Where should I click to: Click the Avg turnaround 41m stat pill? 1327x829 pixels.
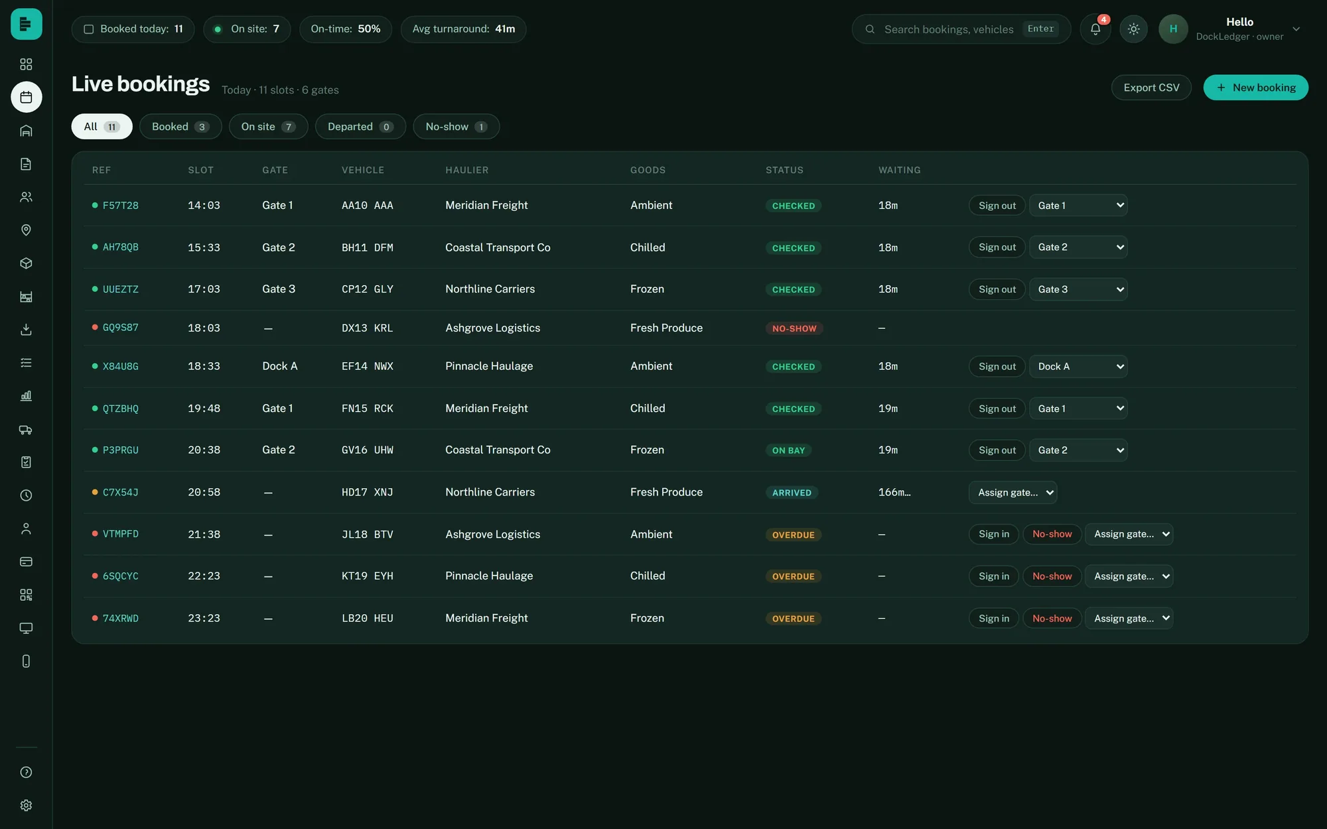pyautogui.click(x=464, y=29)
